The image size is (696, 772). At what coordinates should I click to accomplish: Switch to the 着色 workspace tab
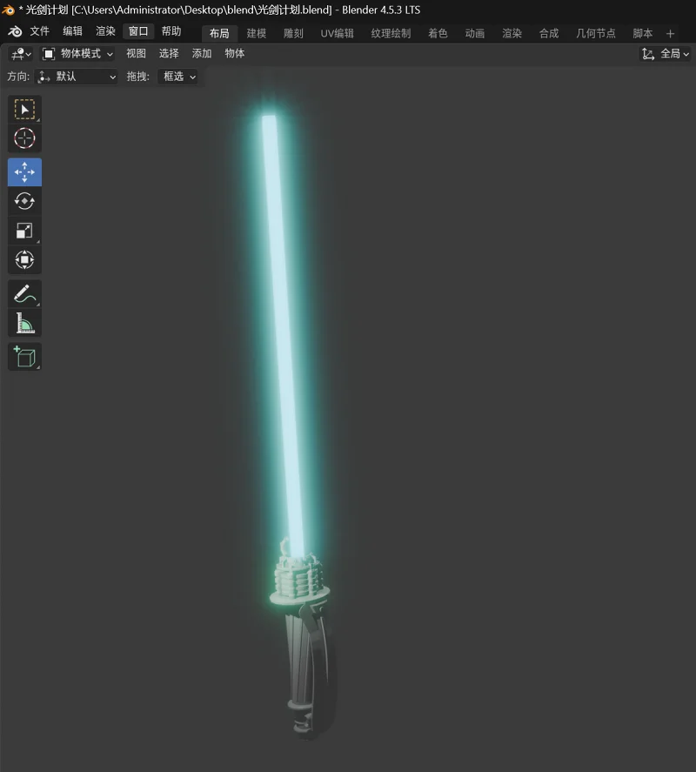pyautogui.click(x=438, y=33)
